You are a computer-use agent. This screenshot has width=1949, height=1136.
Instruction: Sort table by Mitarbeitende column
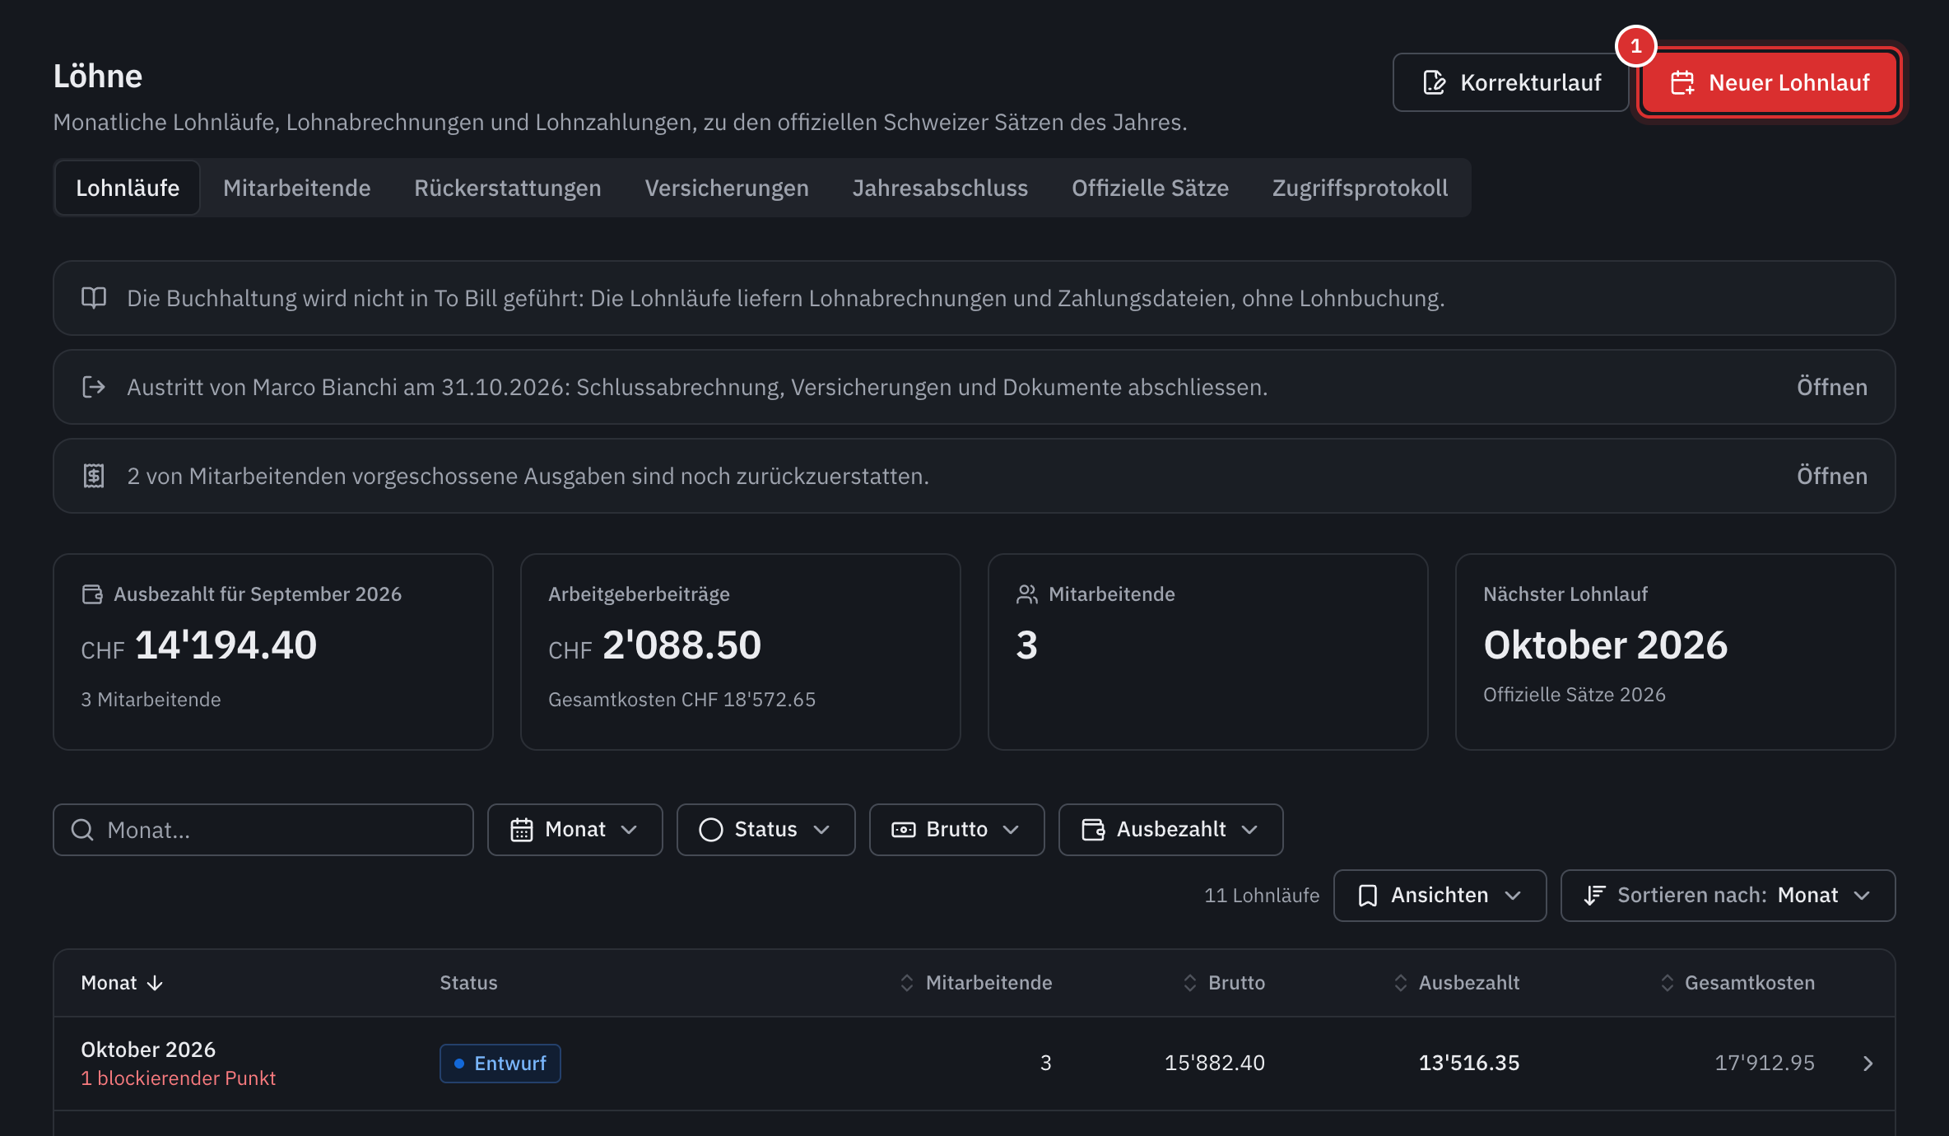[x=976, y=983]
